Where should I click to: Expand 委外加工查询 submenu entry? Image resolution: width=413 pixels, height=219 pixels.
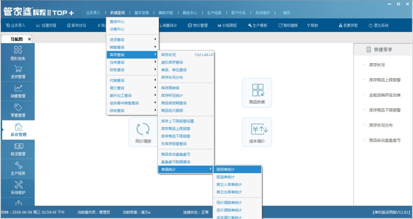pos(132,95)
